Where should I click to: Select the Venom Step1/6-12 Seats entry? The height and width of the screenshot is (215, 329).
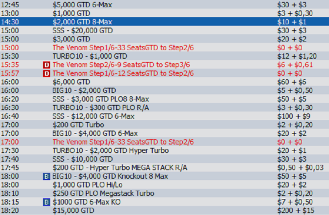[123, 73]
